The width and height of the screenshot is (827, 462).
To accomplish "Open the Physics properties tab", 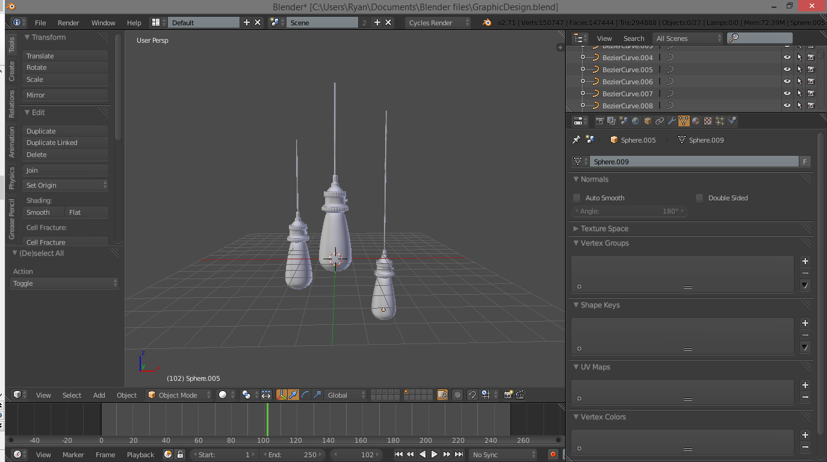I will tap(732, 121).
